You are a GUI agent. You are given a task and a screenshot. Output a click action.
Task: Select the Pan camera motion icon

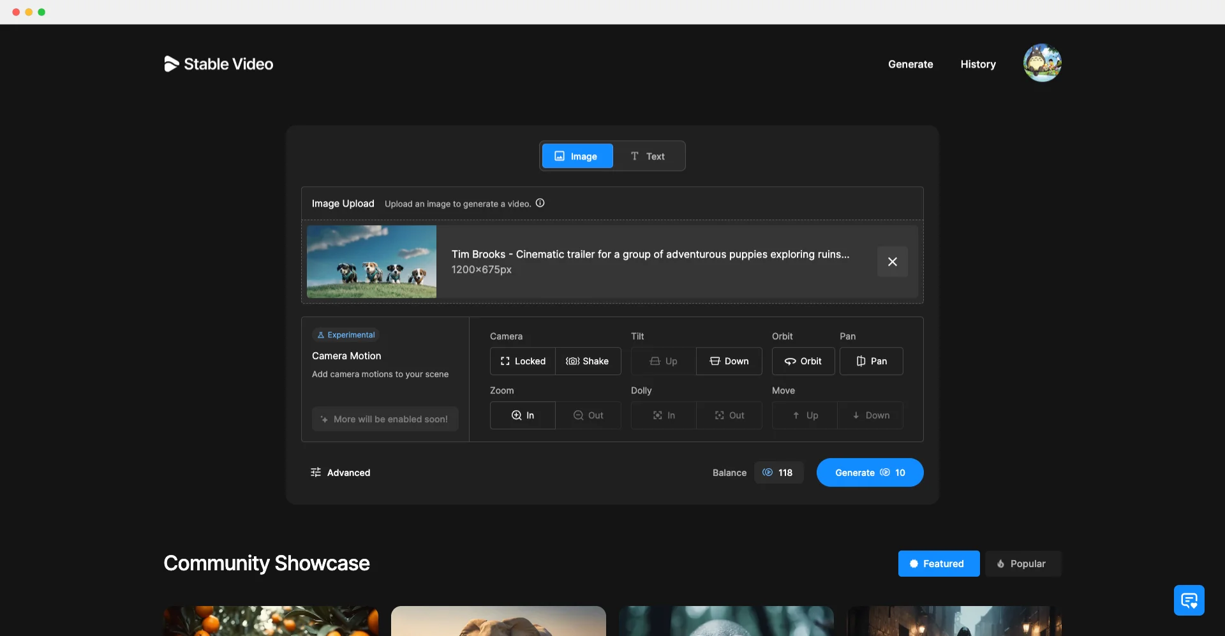click(859, 361)
